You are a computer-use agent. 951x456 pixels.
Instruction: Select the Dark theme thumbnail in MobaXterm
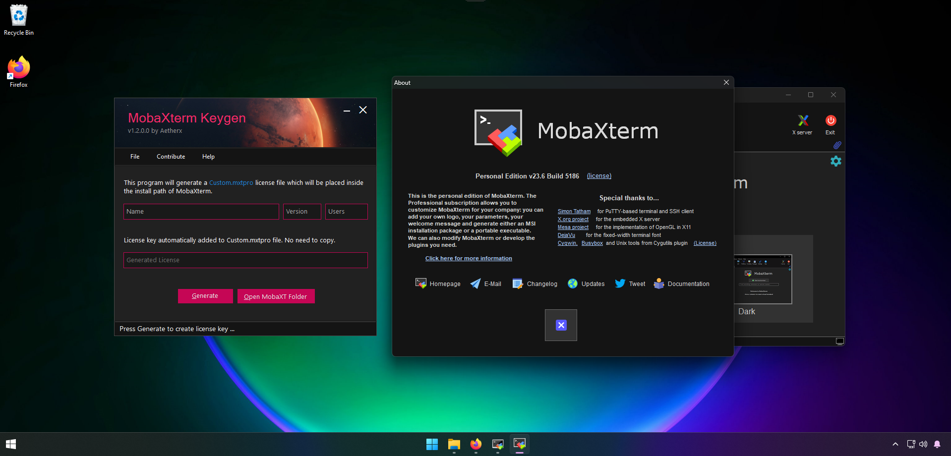tap(763, 279)
